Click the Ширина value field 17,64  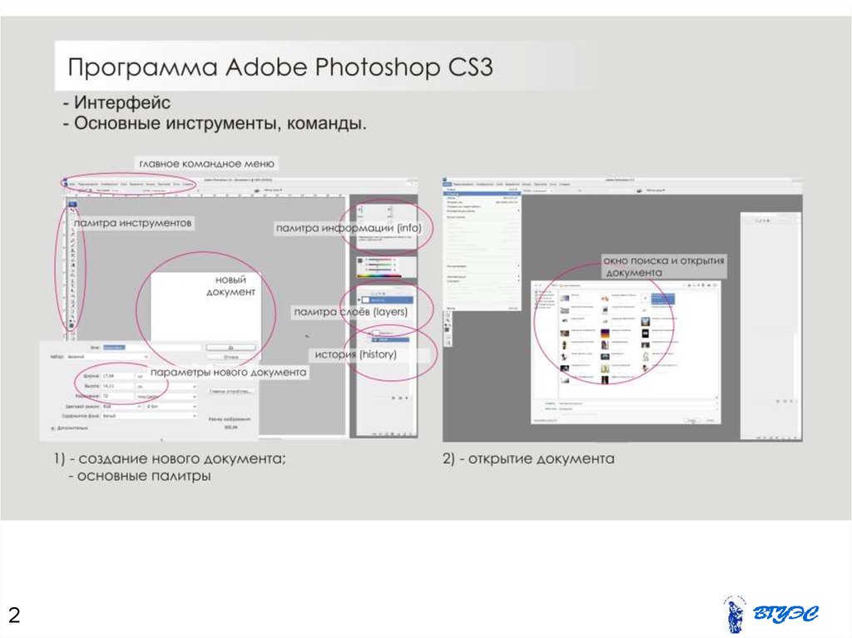click(x=118, y=375)
